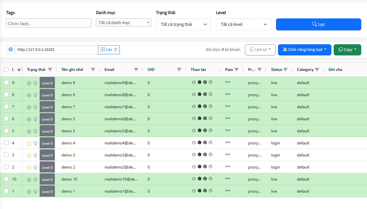Open the Category column filter icon
Viewport: 367px width, 209px height.
tap(317, 69)
